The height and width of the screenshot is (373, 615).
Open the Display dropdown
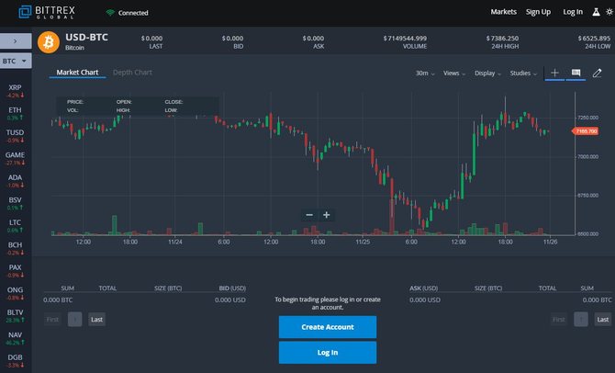pos(488,73)
